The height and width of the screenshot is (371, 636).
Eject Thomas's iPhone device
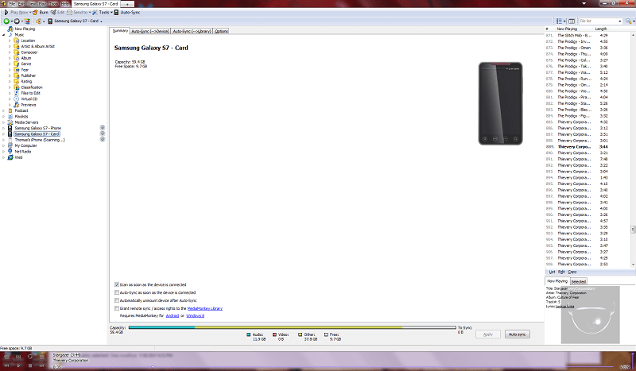[x=103, y=140]
